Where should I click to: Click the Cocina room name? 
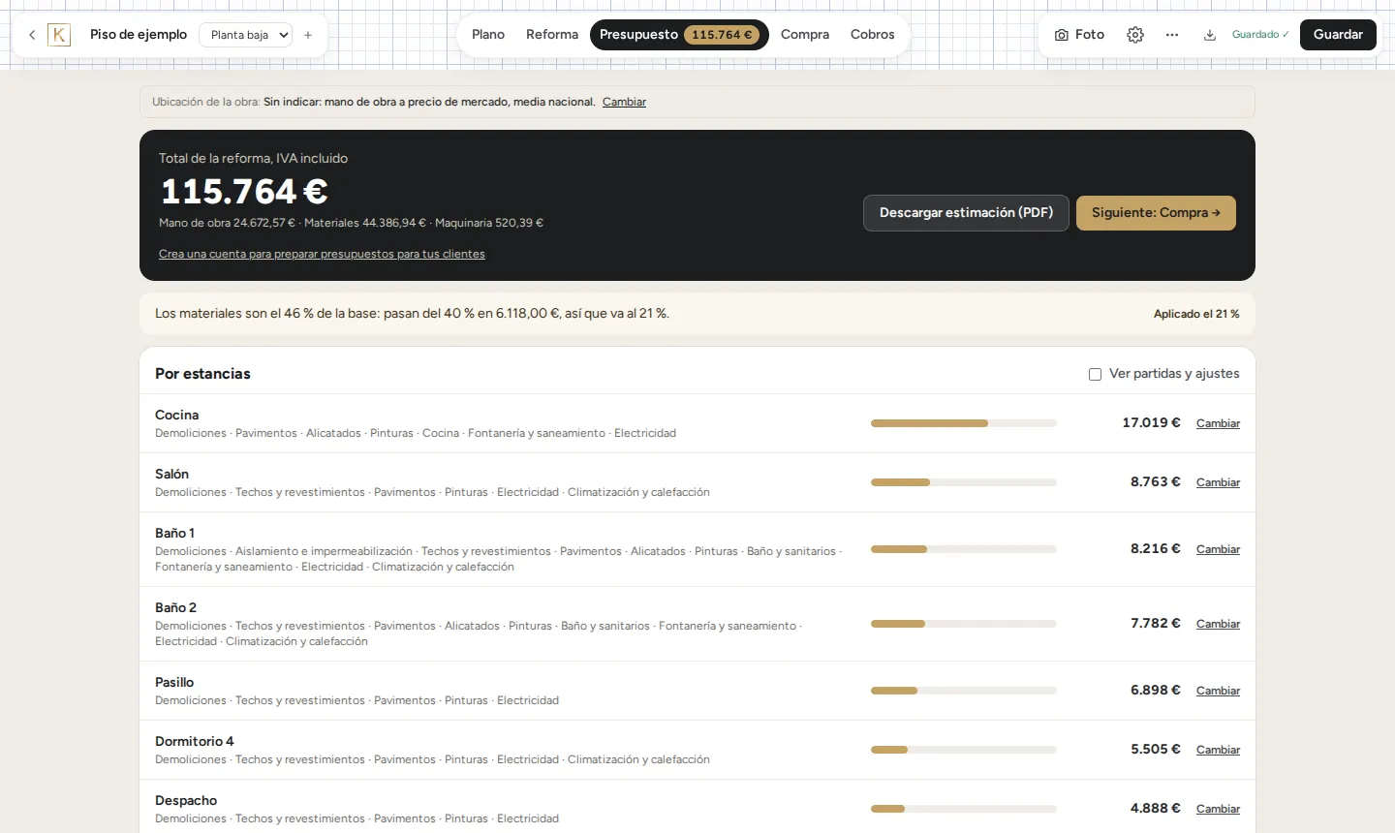point(176,415)
